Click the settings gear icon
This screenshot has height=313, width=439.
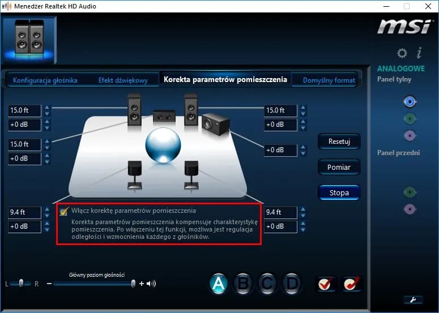(x=402, y=53)
